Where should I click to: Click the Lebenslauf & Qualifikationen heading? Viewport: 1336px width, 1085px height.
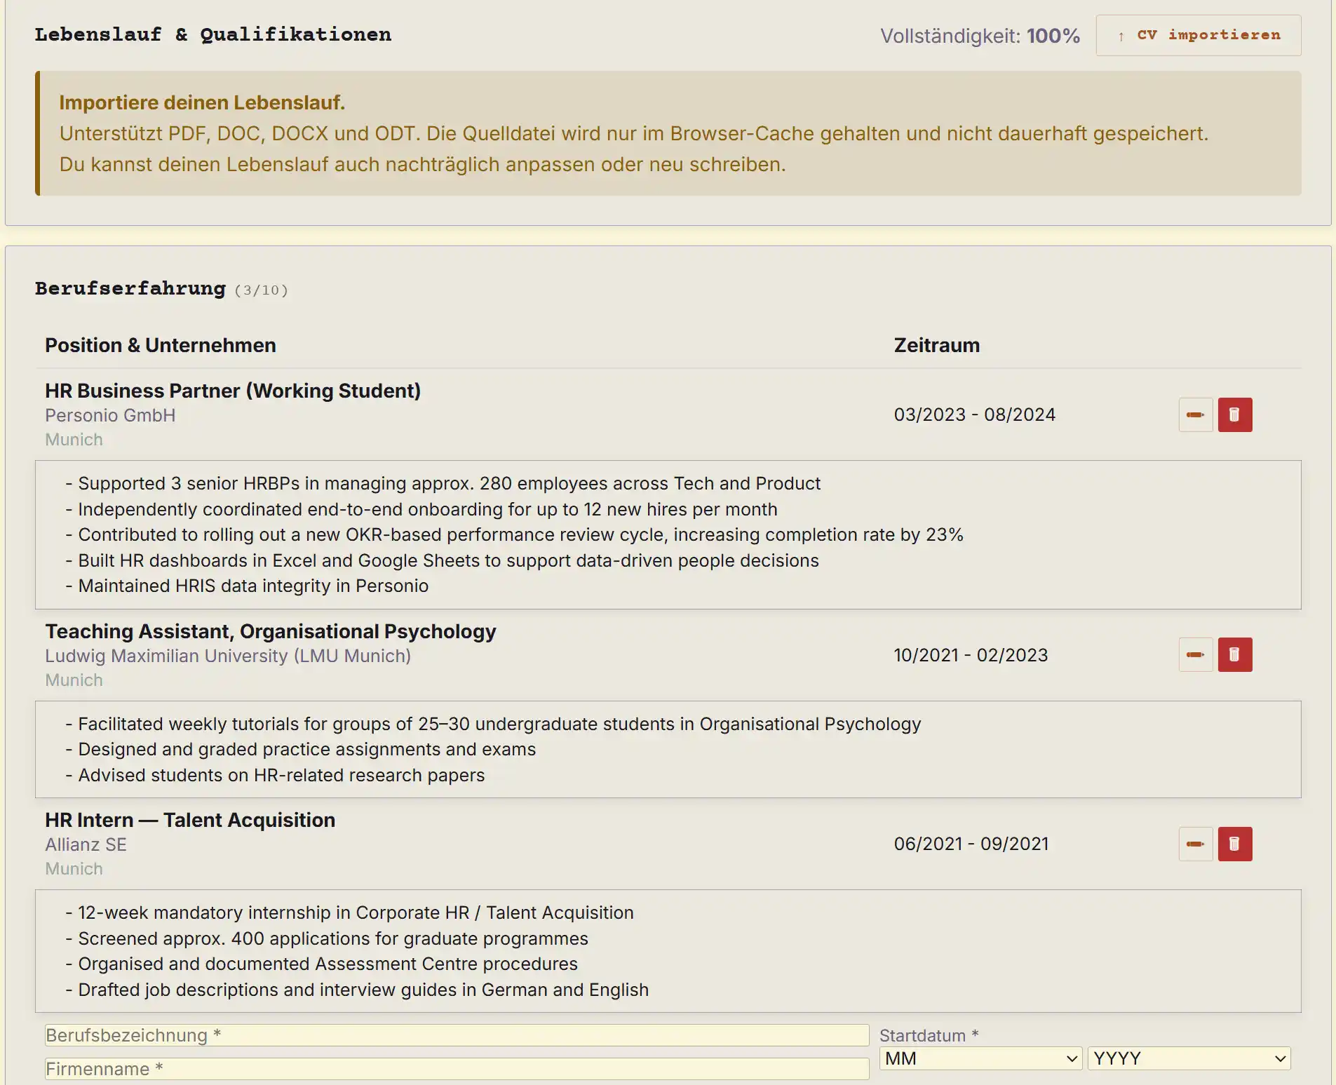click(213, 34)
